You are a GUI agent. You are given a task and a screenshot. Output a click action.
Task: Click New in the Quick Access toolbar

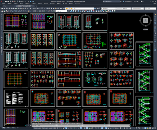[6, 1]
